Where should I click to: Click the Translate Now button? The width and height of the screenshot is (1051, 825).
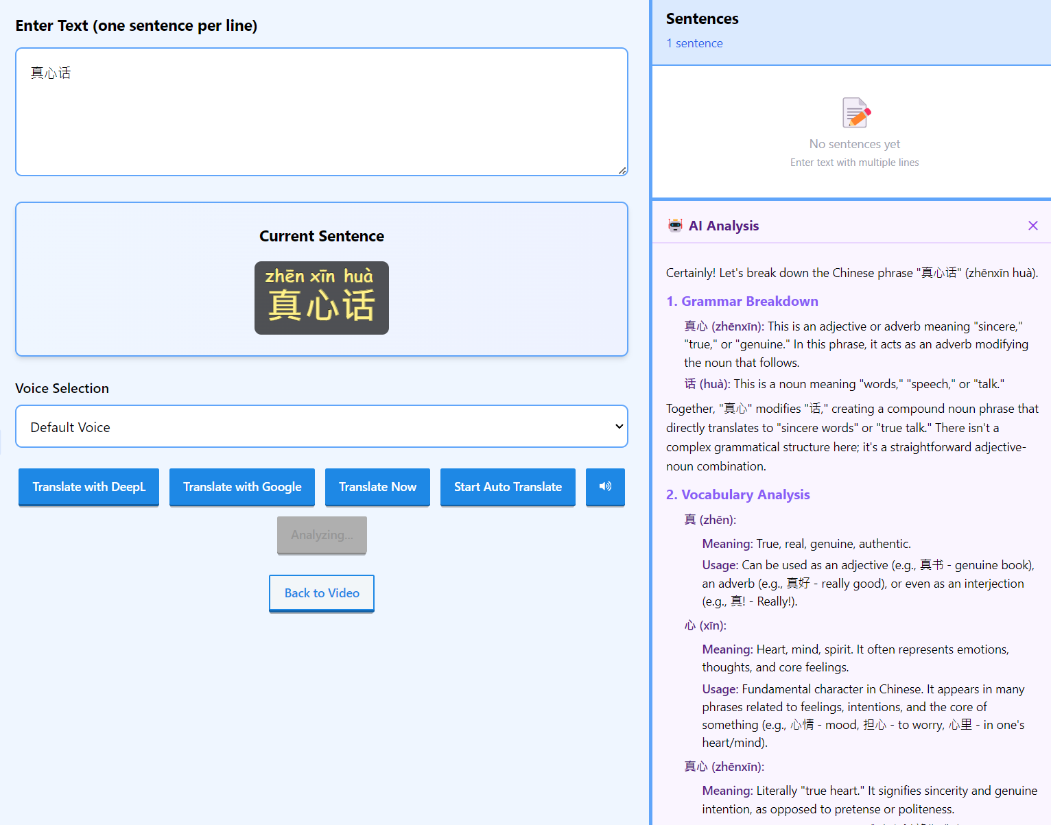[377, 487]
